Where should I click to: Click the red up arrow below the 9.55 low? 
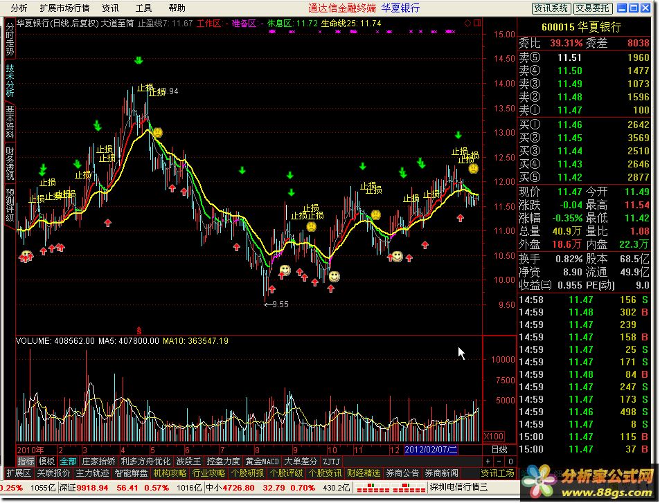[x=272, y=289]
